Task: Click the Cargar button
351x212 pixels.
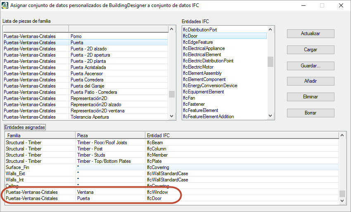Action: pyautogui.click(x=311, y=50)
